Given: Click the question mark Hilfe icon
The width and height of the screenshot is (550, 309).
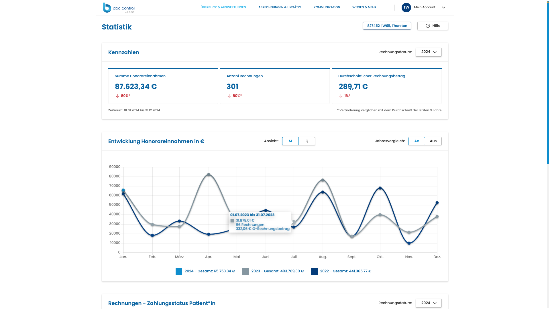Looking at the screenshot, I should [428, 26].
